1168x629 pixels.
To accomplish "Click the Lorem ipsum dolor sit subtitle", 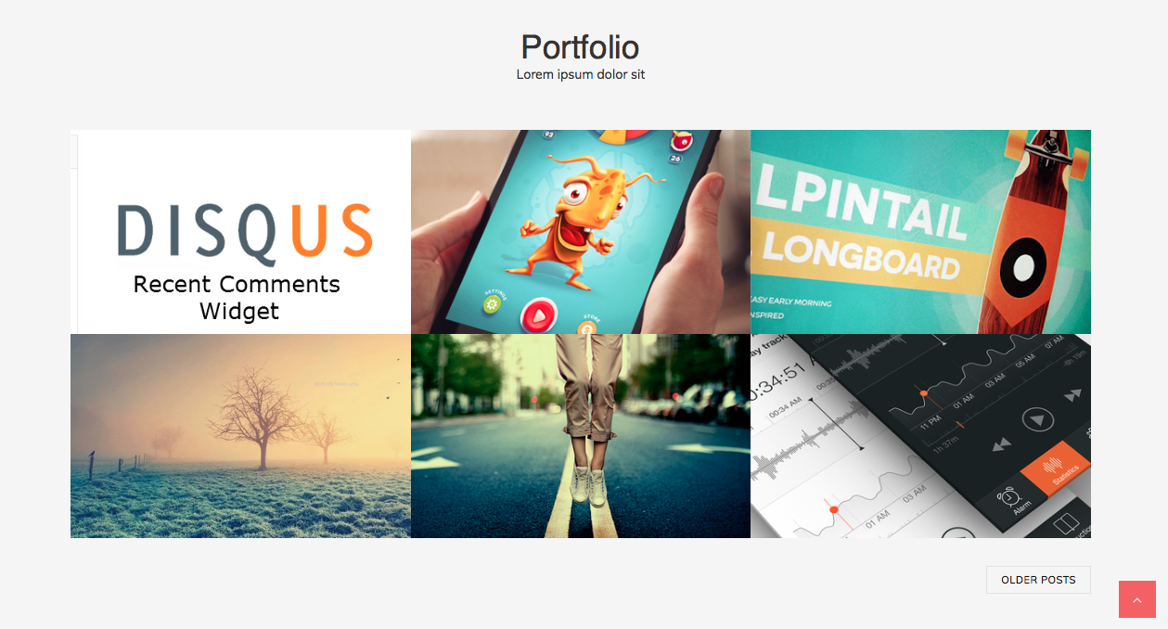I will pyautogui.click(x=581, y=74).
